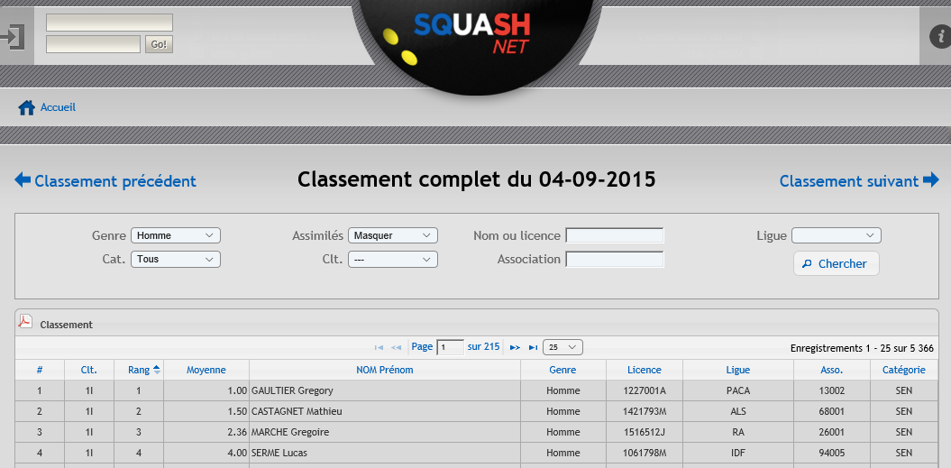Click licence number 1516512J

point(645,432)
